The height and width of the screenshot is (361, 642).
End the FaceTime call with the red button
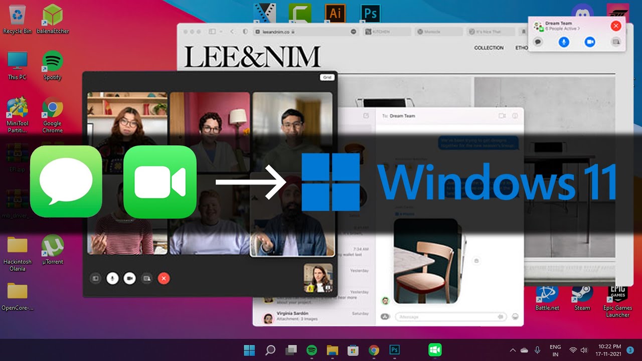(164, 278)
